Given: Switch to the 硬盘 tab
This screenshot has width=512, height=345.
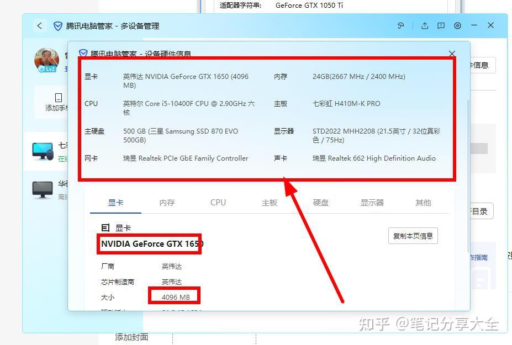Looking at the screenshot, I should 321,203.
